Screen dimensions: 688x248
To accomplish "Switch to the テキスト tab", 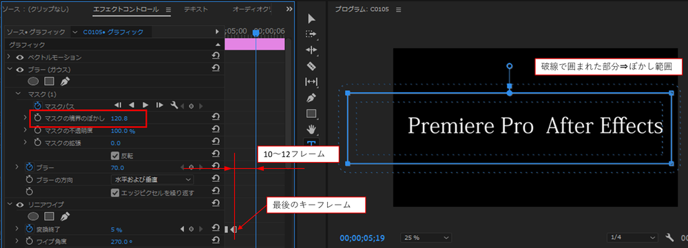I will [x=196, y=9].
